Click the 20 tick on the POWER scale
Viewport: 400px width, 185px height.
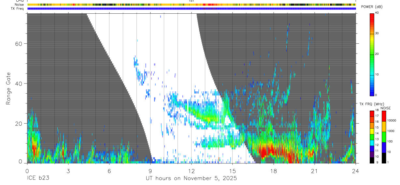click(x=377, y=54)
